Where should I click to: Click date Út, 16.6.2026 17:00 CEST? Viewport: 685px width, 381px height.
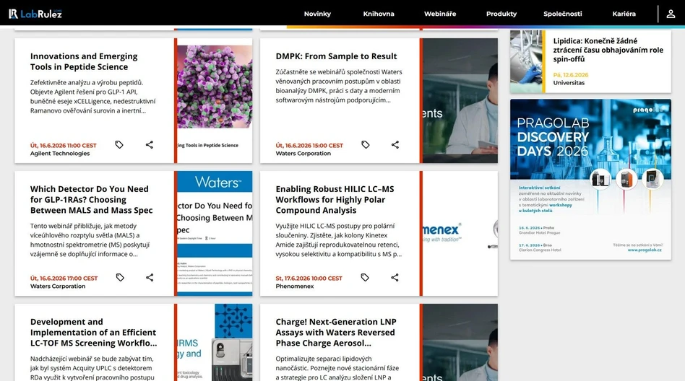click(x=64, y=278)
